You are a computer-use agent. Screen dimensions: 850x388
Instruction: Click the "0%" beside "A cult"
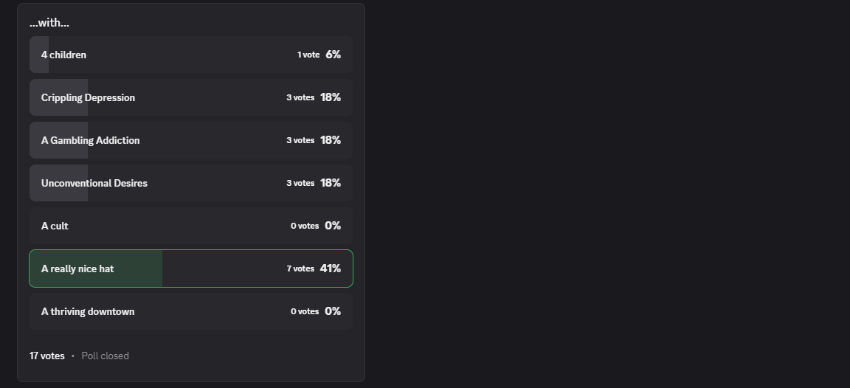click(333, 226)
